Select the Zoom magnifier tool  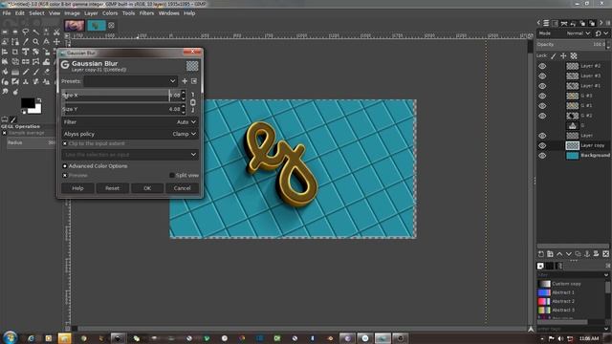click(36, 41)
